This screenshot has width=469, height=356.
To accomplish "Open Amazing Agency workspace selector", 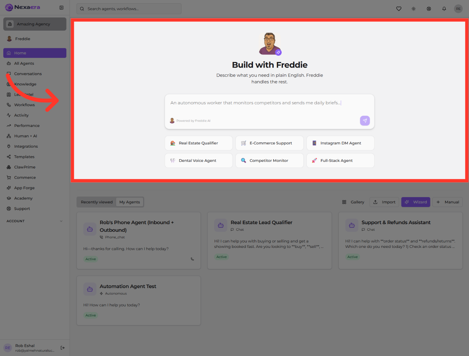I will pos(35,24).
